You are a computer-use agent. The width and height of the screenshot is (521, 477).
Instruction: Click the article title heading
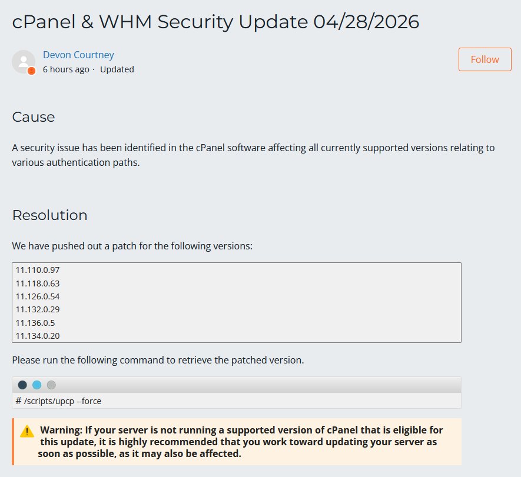pyautogui.click(x=215, y=22)
